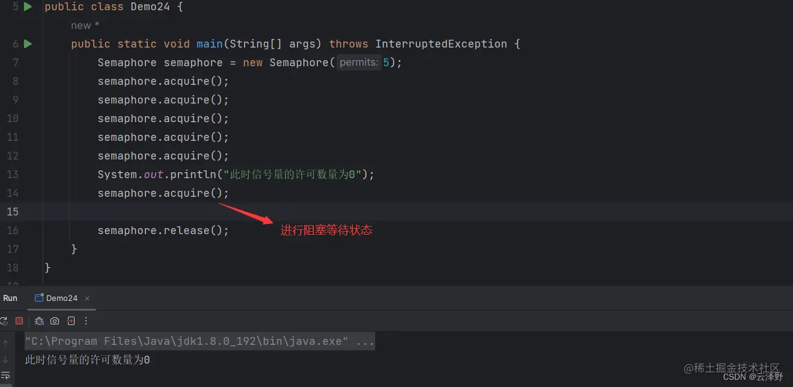Image resolution: width=793 pixels, height=387 pixels.
Task: Click the main method name
Action: [x=210, y=44]
